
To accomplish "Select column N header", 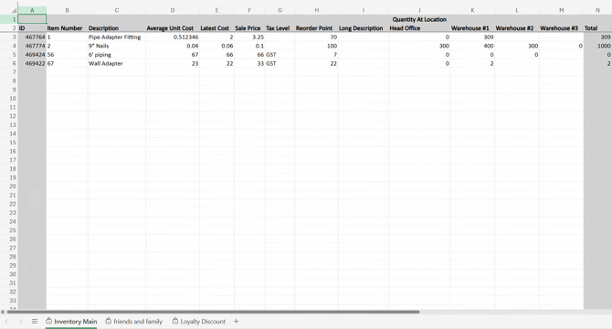I will [x=597, y=10].
